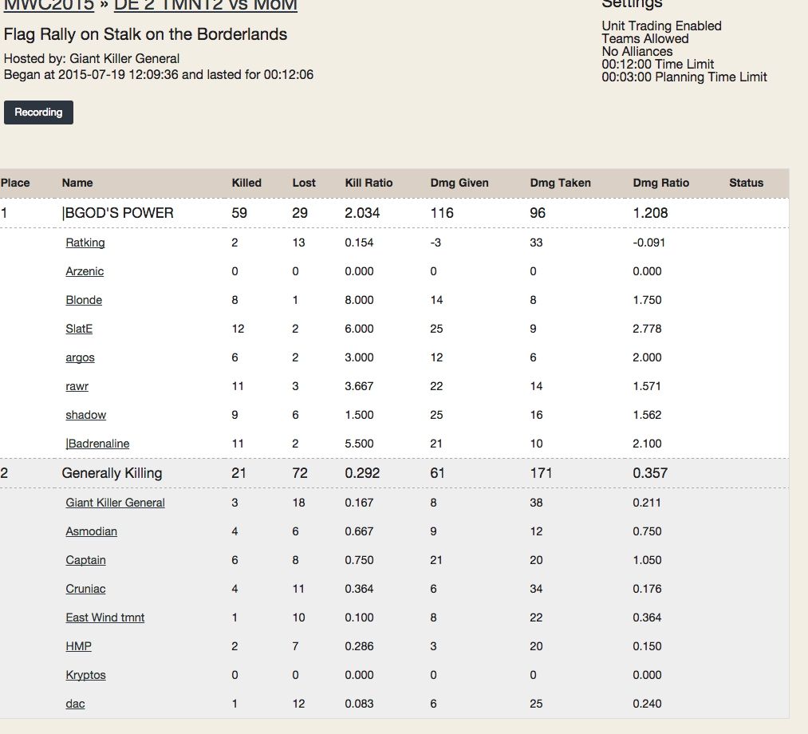Select the Unit Trading Enabled setting
The width and height of the screenshot is (808, 734).
click(x=661, y=26)
